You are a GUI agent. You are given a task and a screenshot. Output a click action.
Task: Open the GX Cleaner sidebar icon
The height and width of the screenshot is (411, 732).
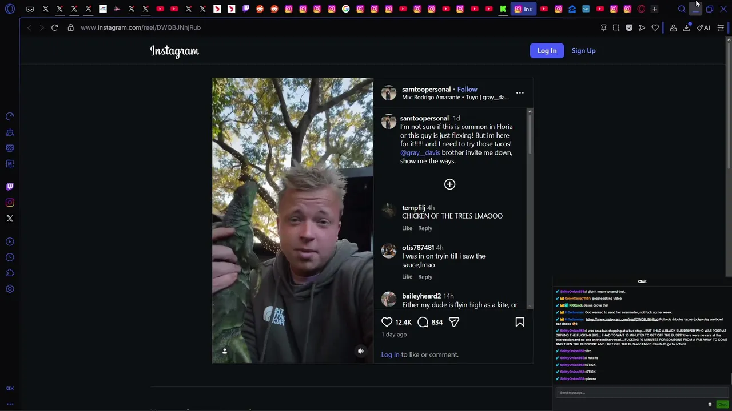[10, 132]
